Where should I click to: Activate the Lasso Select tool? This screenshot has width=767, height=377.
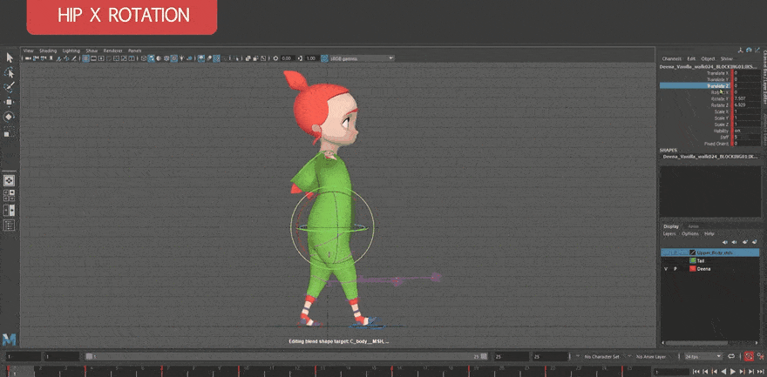point(10,72)
